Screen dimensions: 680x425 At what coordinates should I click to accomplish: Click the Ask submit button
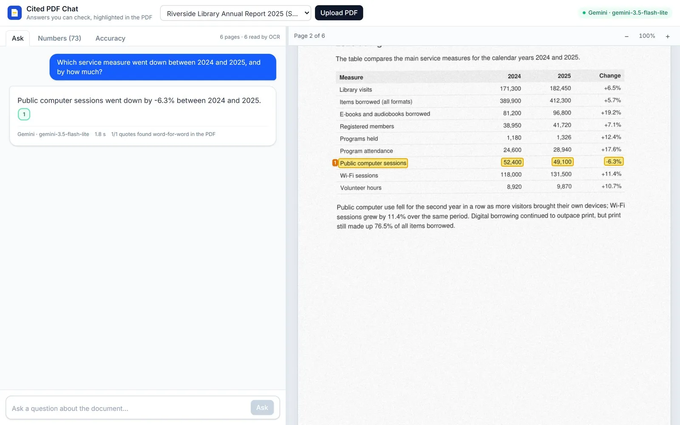262,408
